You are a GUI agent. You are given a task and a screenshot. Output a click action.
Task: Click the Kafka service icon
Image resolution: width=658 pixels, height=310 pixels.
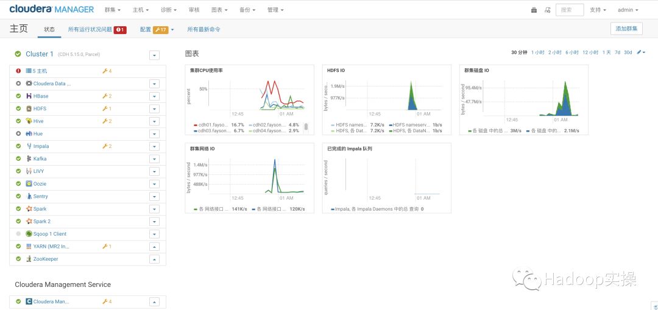(29, 158)
